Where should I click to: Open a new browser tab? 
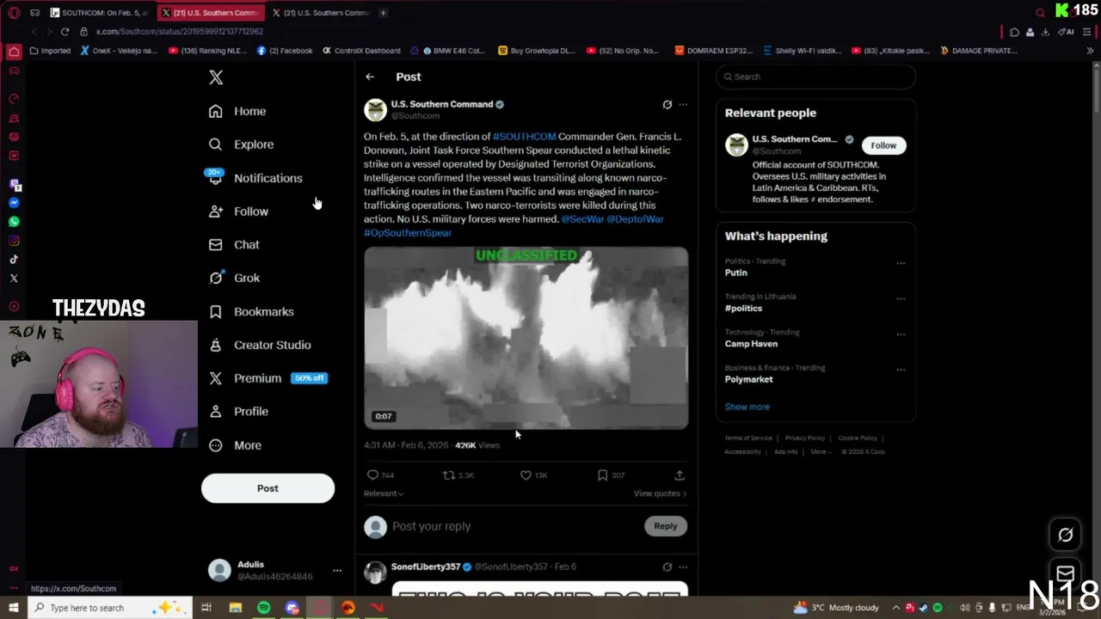tap(383, 13)
